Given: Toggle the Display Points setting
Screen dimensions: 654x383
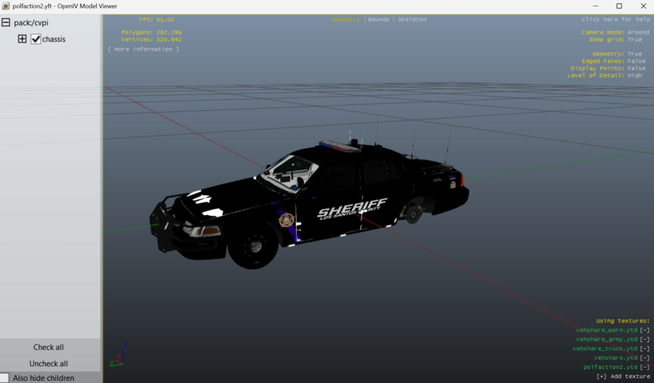Looking at the screenshot, I should 608,68.
